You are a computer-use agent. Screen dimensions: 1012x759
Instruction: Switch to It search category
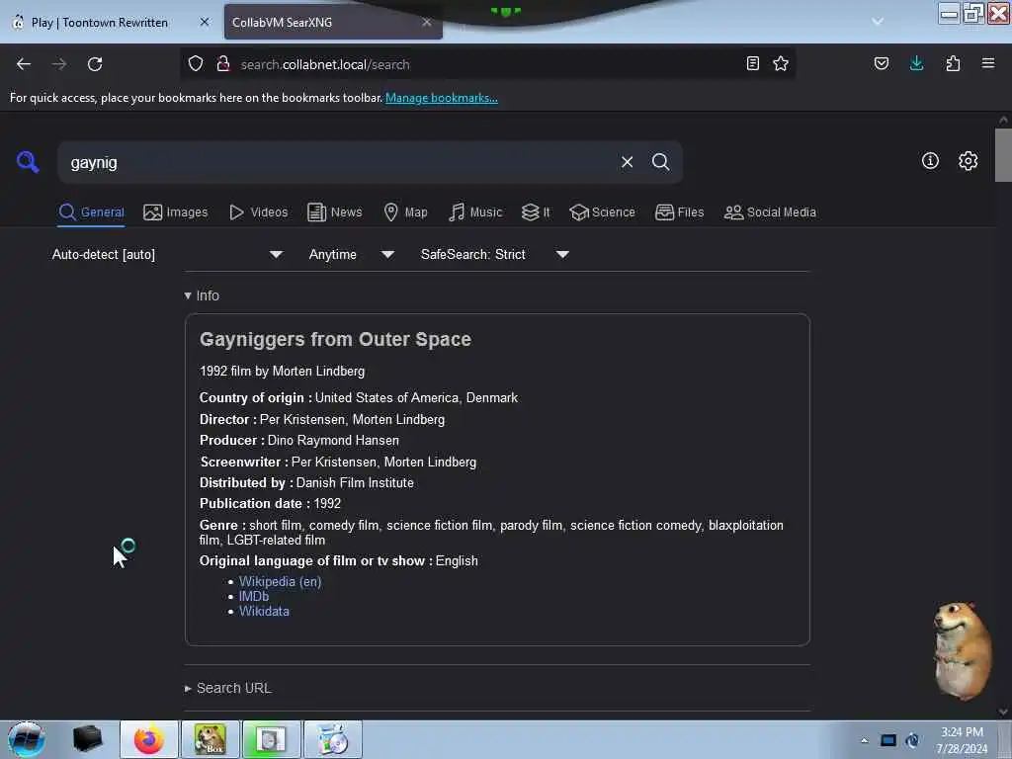[x=536, y=212]
